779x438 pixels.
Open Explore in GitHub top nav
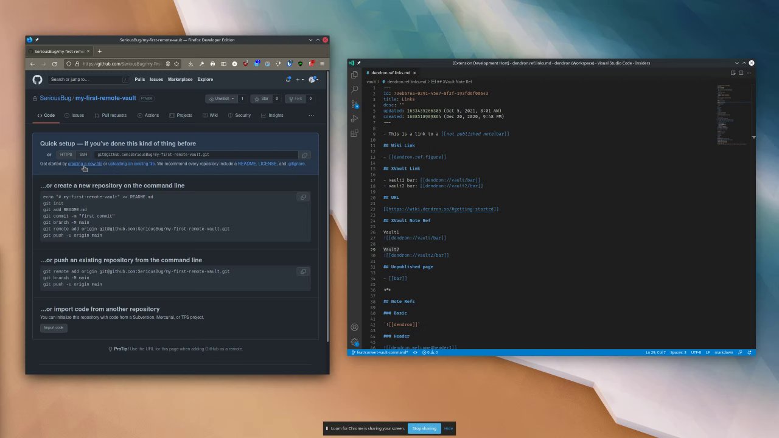click(x=205, y=80)
